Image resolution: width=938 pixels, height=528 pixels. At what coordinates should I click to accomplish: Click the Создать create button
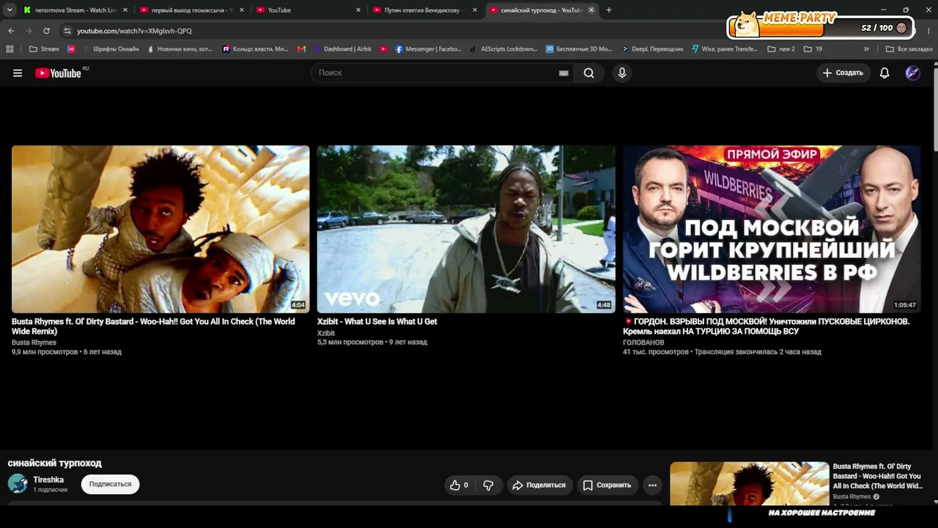[843, 73]
